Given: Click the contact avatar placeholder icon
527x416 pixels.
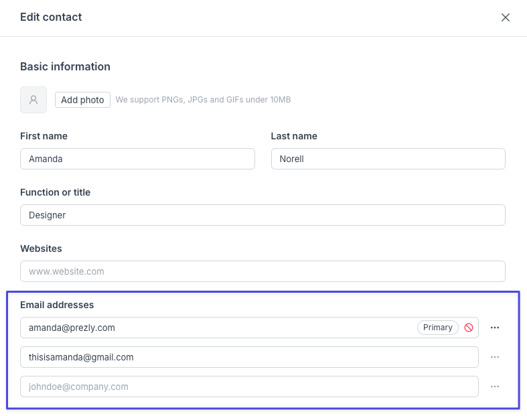Looking at the screenshot, I should tap(33, 100).
